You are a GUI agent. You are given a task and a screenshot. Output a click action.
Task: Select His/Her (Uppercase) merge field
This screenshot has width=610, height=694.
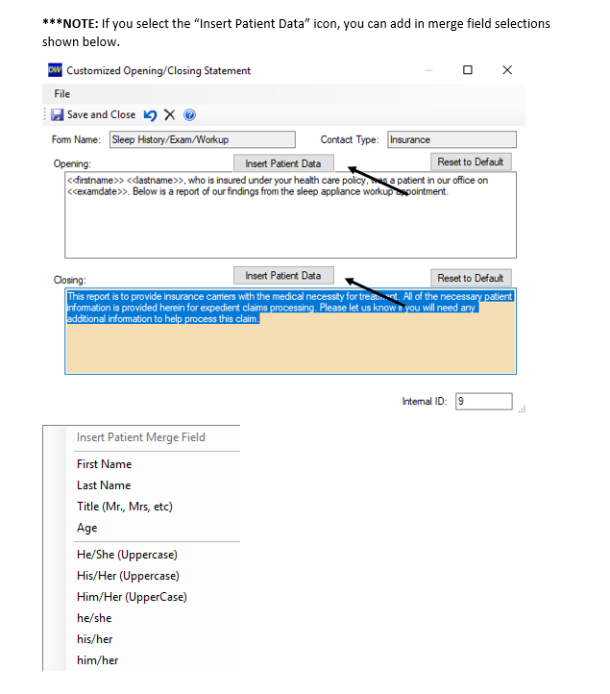click(128, 576)
